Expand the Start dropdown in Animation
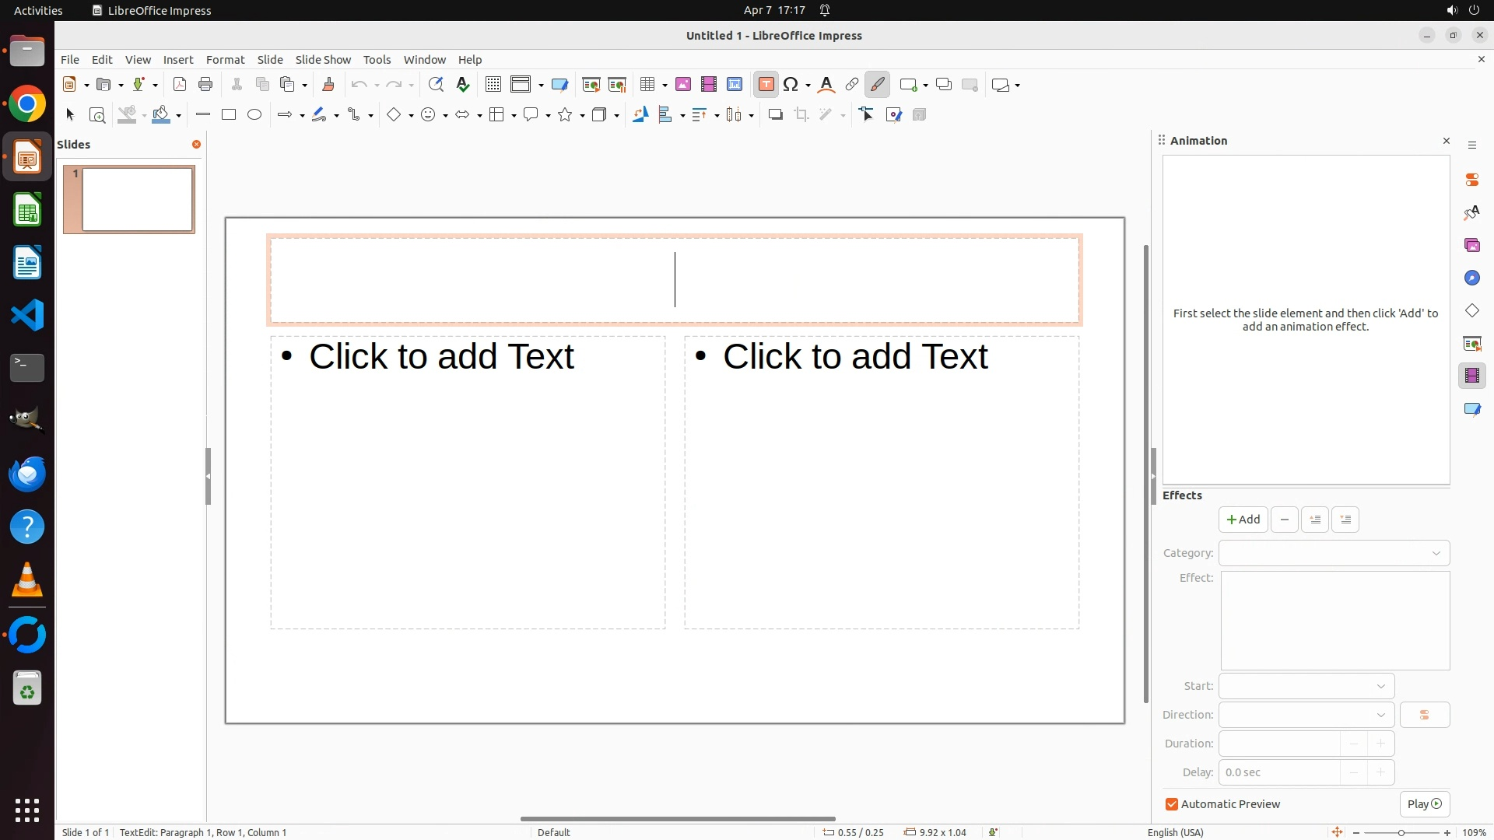The height and width of the screenshot is (840, 1494). click(1306, 686)
